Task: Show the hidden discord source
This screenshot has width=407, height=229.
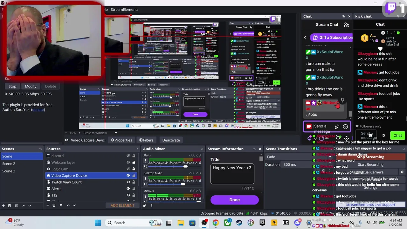Action: tap(128, 156)
